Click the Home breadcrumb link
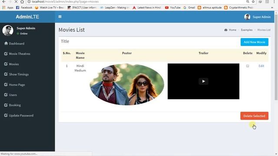 coord(232,30)
